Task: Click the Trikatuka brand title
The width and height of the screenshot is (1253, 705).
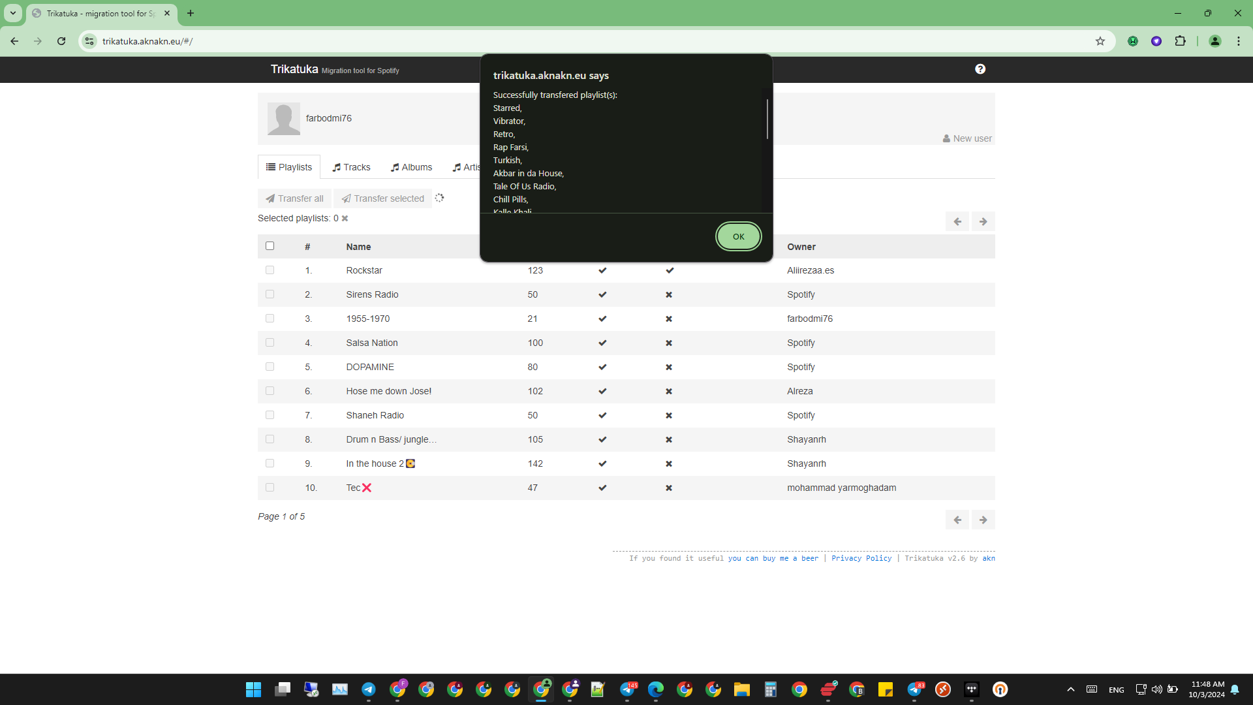Action: coord(294,69)
